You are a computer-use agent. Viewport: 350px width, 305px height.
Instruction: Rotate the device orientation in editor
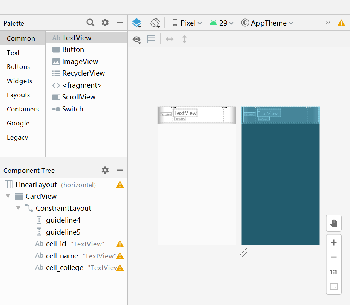click(155, 23)
